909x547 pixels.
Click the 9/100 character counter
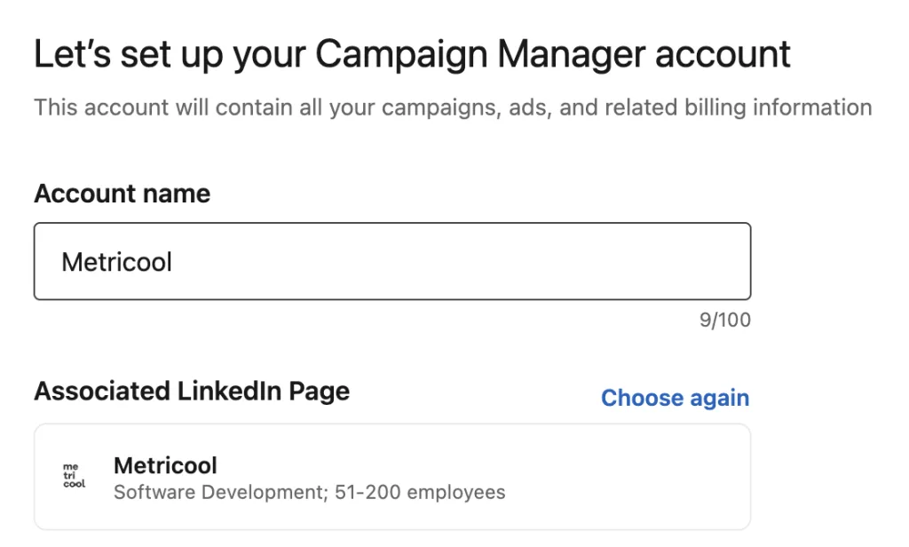tap(724, 320)
